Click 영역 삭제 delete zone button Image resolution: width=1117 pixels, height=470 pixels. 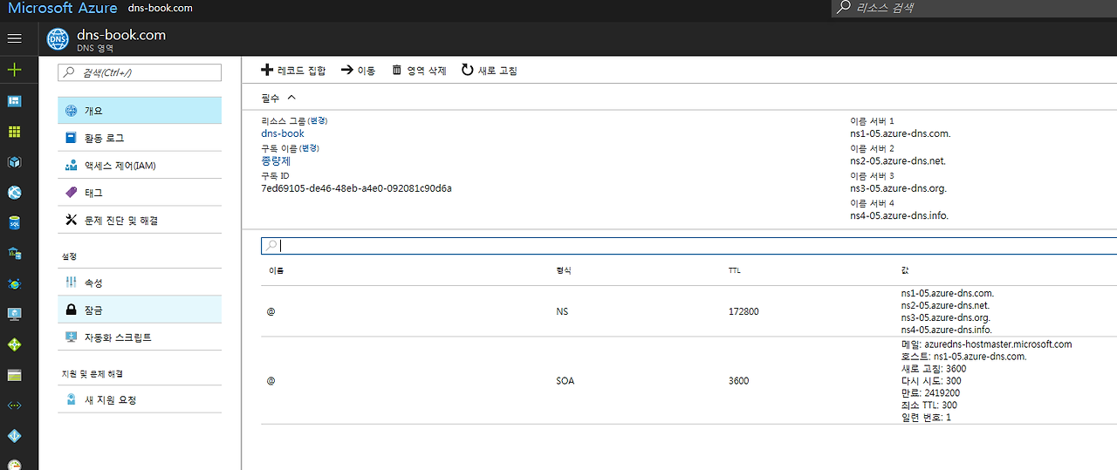coord(419,70)
